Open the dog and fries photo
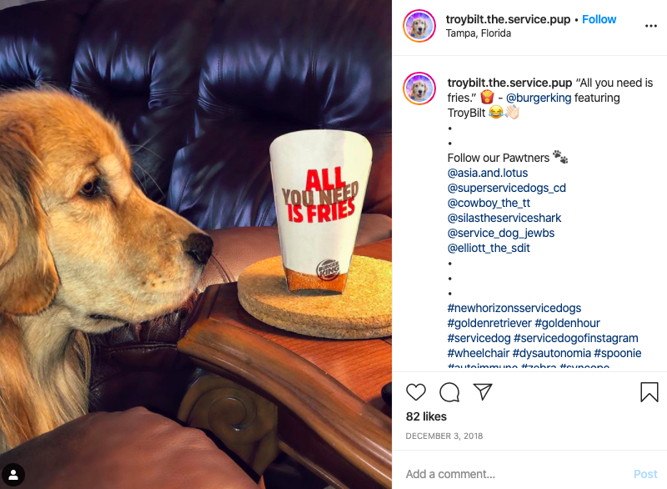This screenshot has width=667, height=489. 196,244
